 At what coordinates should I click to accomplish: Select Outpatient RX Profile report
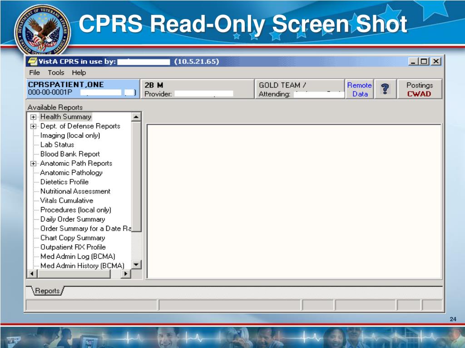tap(73, 247)
